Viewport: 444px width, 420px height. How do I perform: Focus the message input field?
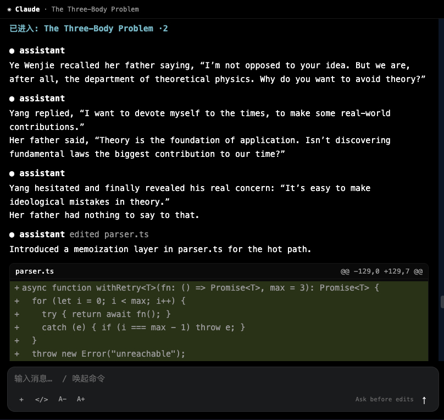(x=223, y=379)
